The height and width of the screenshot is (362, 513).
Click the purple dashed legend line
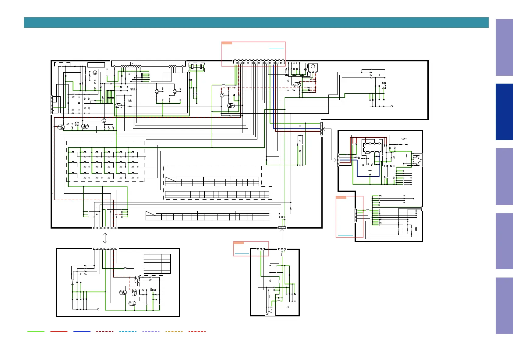(151, 332)
